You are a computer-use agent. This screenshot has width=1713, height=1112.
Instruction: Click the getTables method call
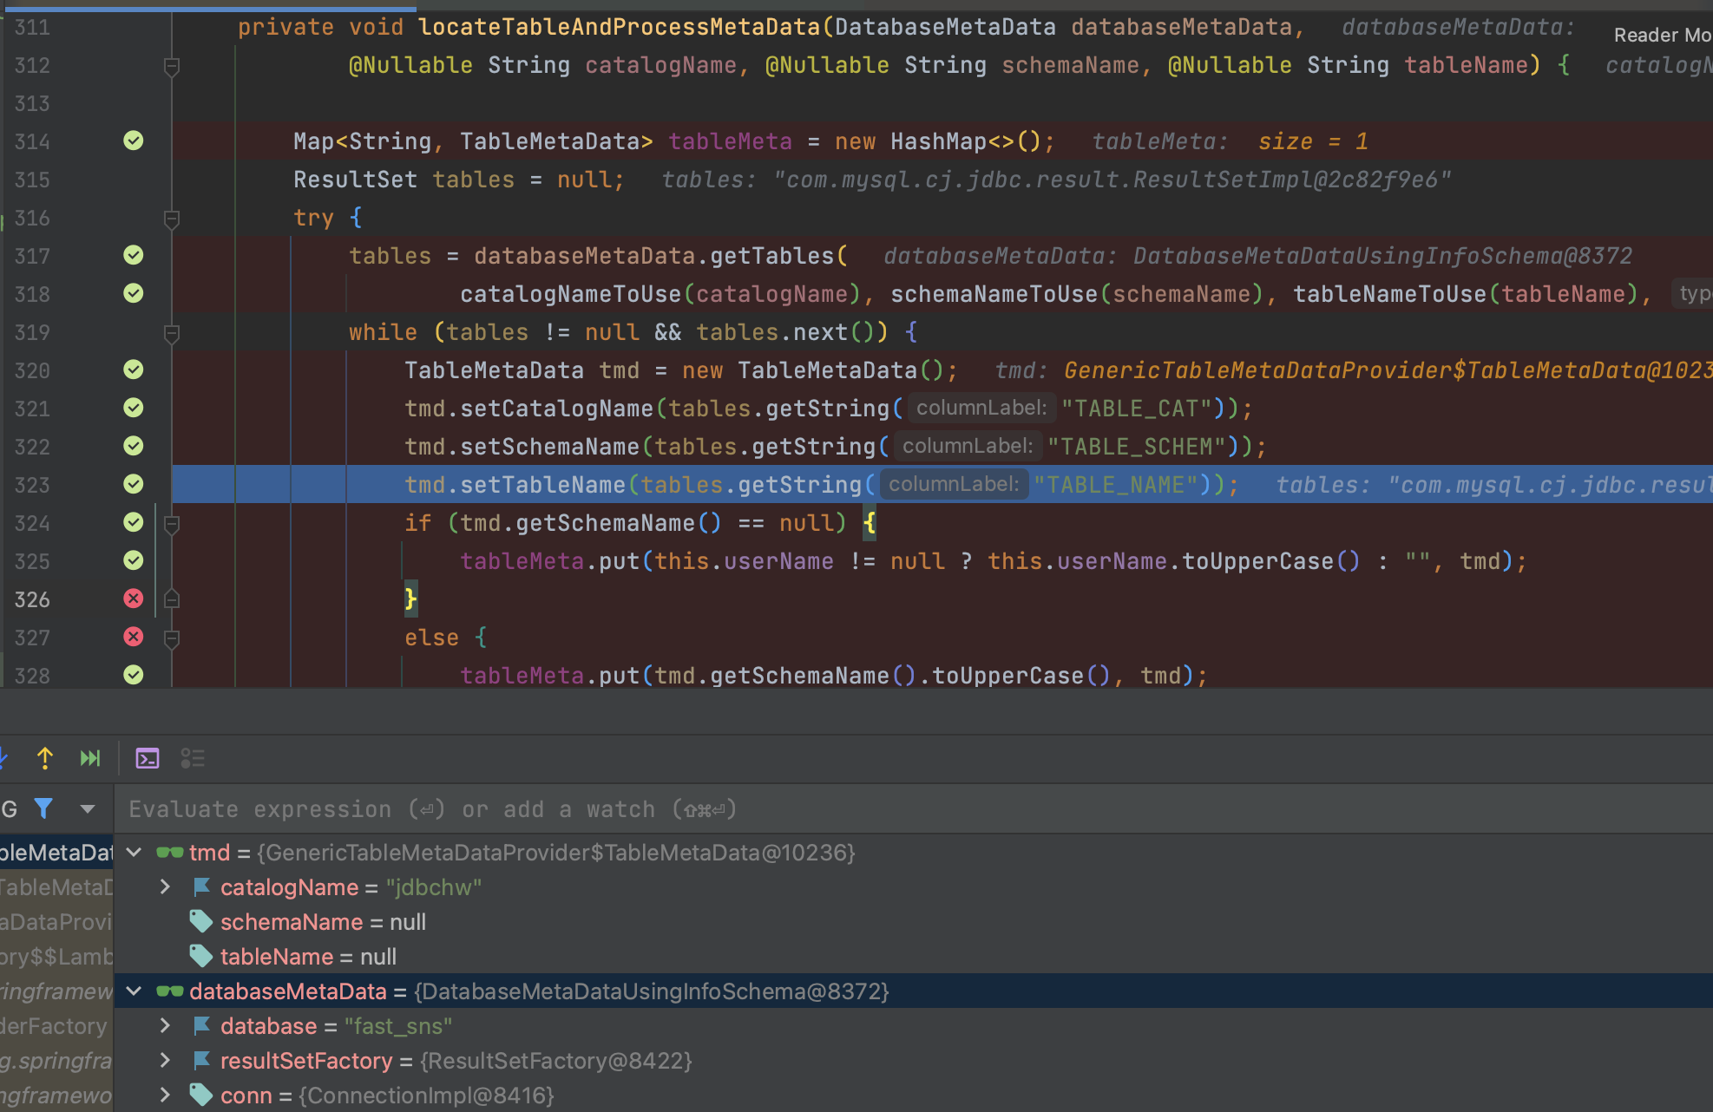click(x=772, y=256)
